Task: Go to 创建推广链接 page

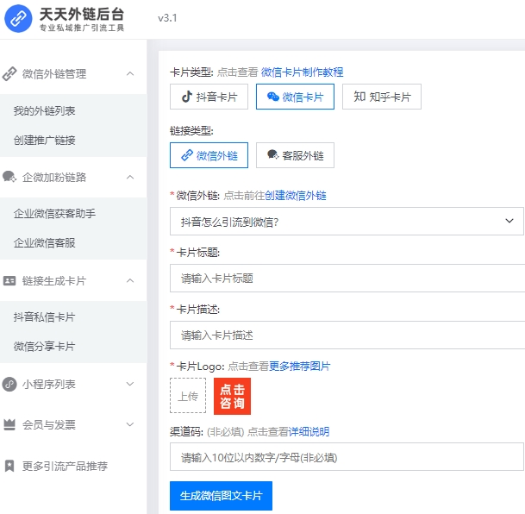Action: [x=44, y=141]
